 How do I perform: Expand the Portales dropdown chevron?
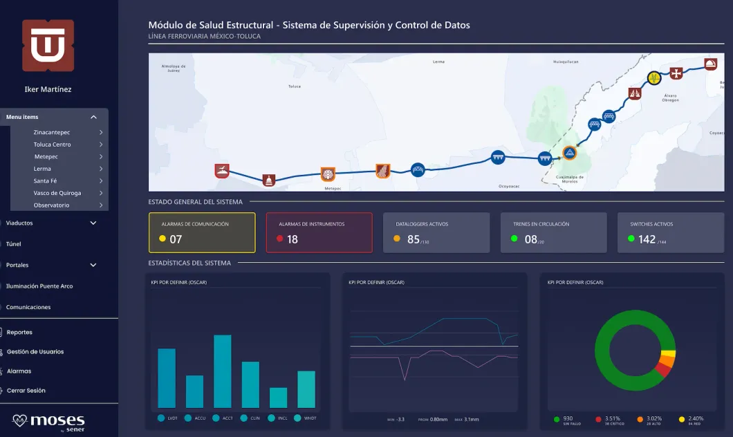point(93,265)
